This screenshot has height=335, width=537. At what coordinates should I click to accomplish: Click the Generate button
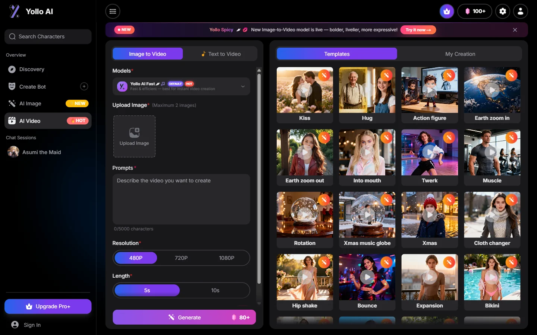click(x=184, y=317)
